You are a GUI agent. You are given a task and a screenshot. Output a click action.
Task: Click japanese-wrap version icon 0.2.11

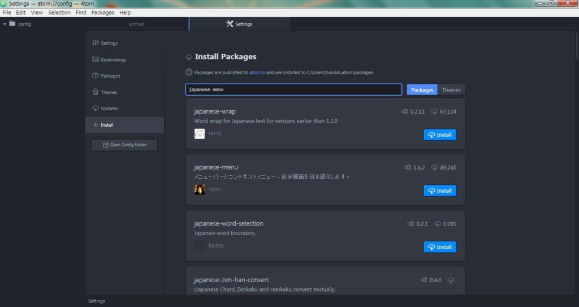[x=404, y=111]
